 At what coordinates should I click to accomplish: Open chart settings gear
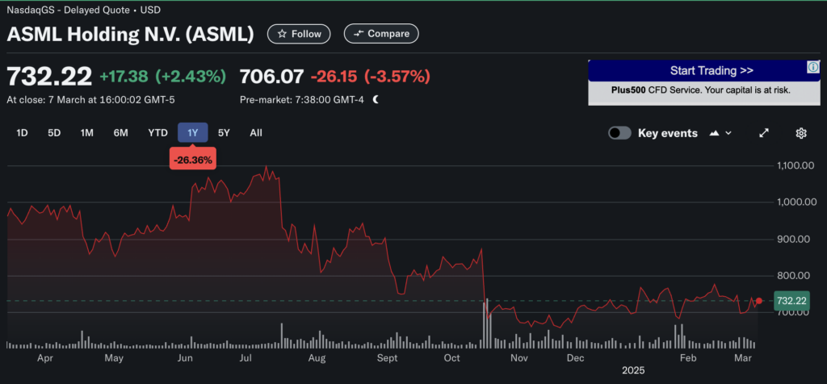801,133
